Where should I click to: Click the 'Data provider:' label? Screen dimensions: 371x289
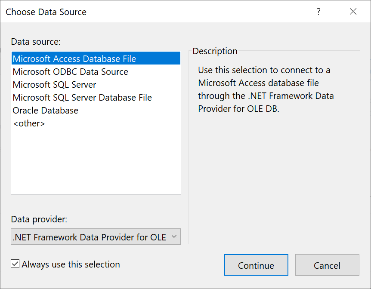[39, 219]
